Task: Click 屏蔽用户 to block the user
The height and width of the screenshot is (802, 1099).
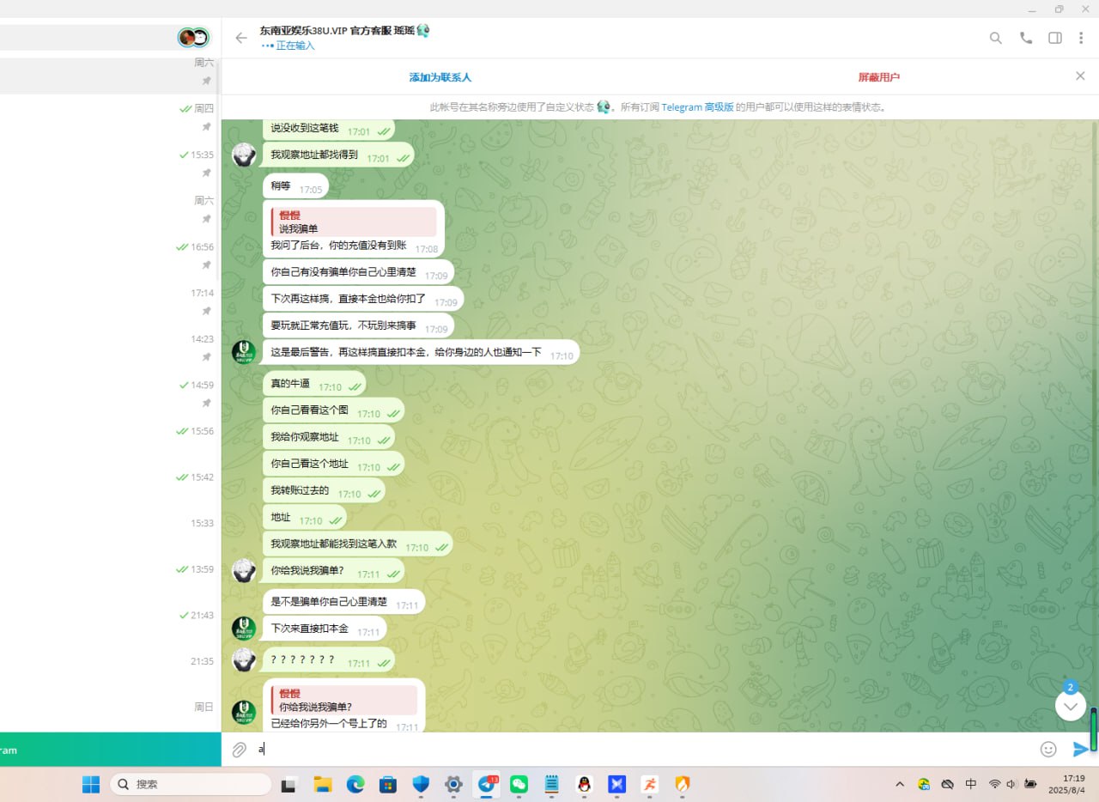Action: [x=878, y=77]
